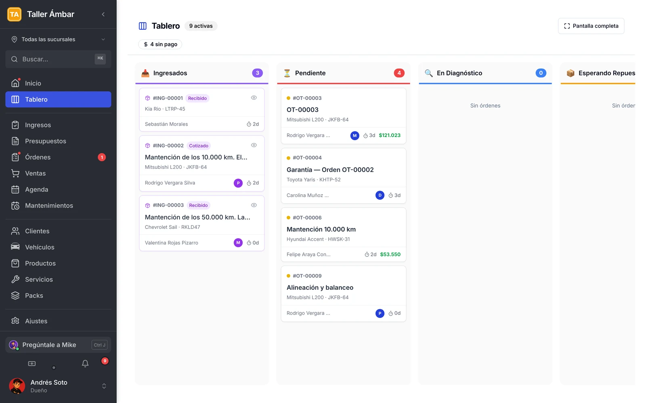Open the cash register icon in sidebar footer
Screen dimensions: 646x403
coord(32,364)
